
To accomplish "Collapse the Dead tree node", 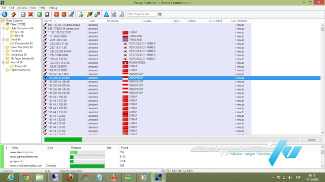I will [x=4, y=39].
